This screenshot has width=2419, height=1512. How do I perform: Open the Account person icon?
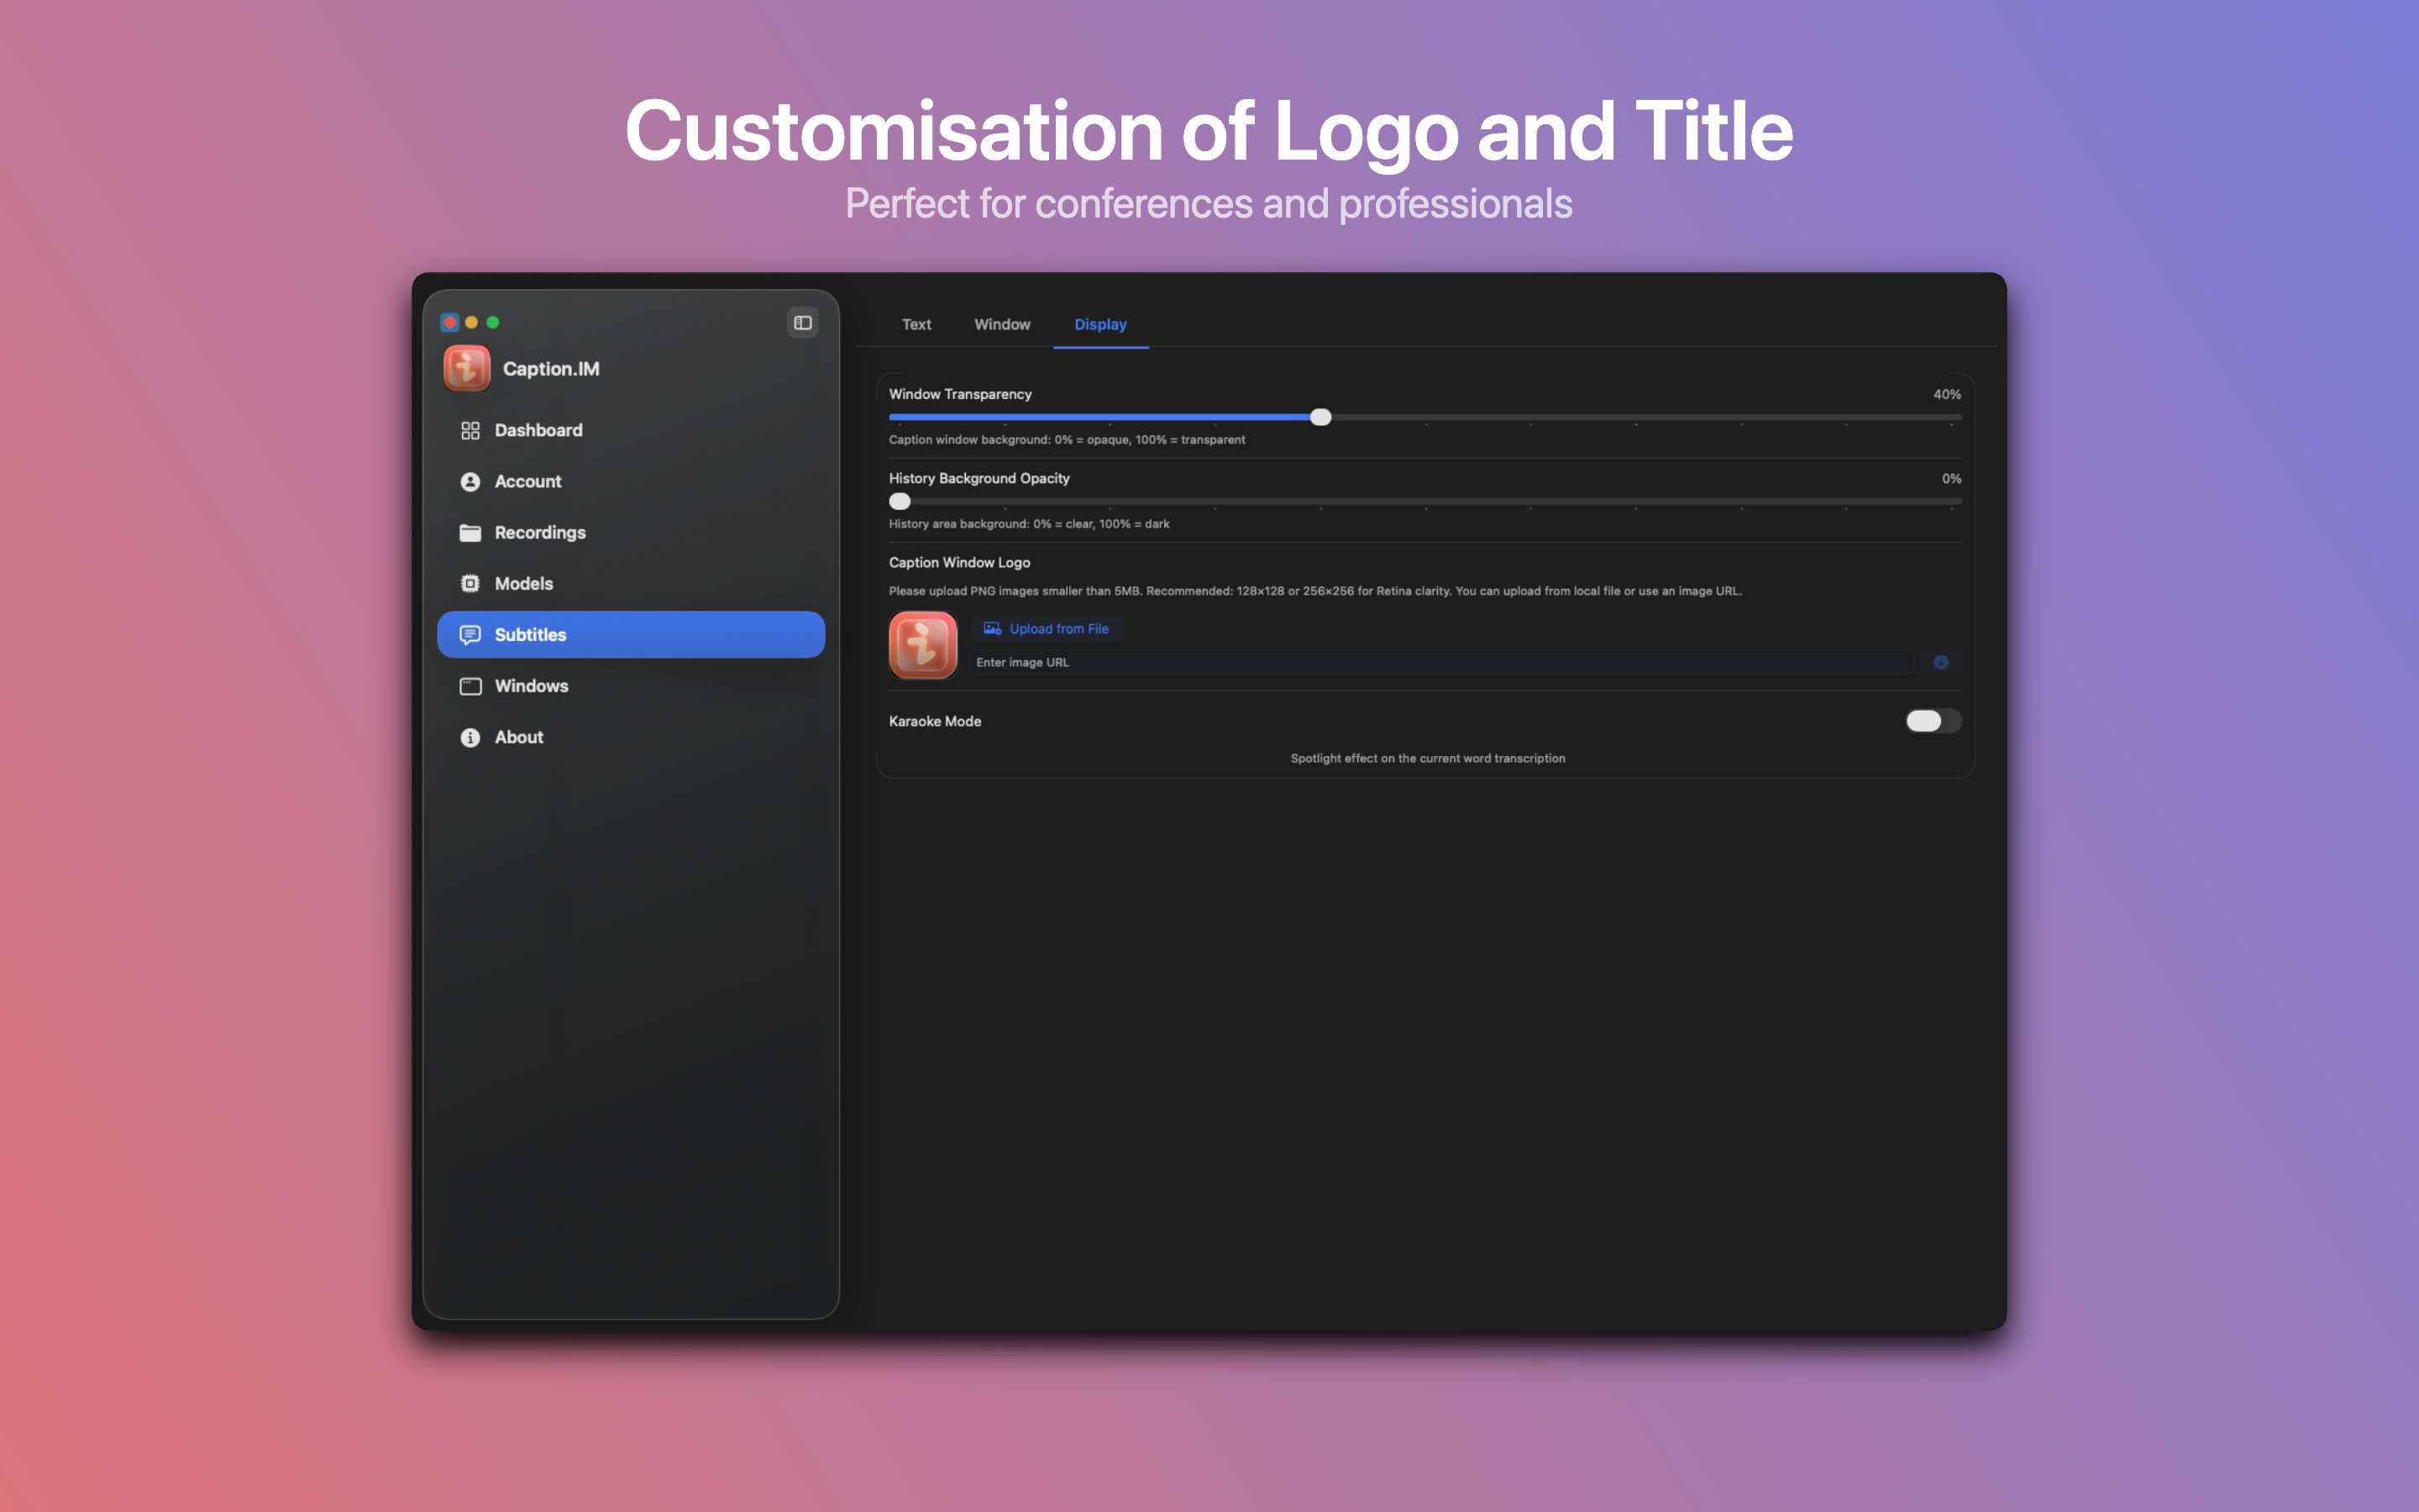click(x=470, y=481)
